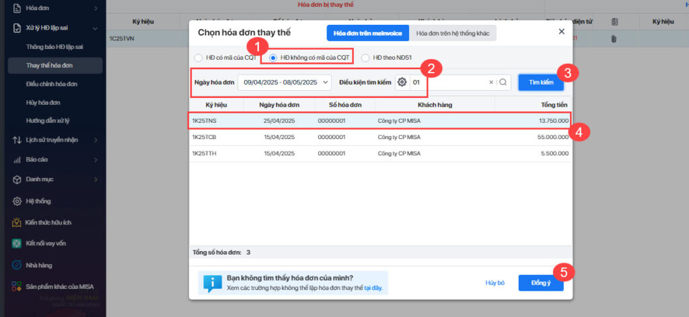689x317 pixels.
Task: Click the magnifier search icon
Action: [x=503, y=82]
